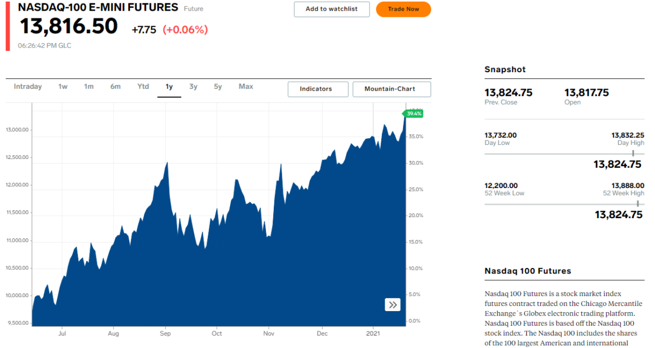
Task: Select the 3y timeframe
Action: pyautogui.click(x=193, y=87)
